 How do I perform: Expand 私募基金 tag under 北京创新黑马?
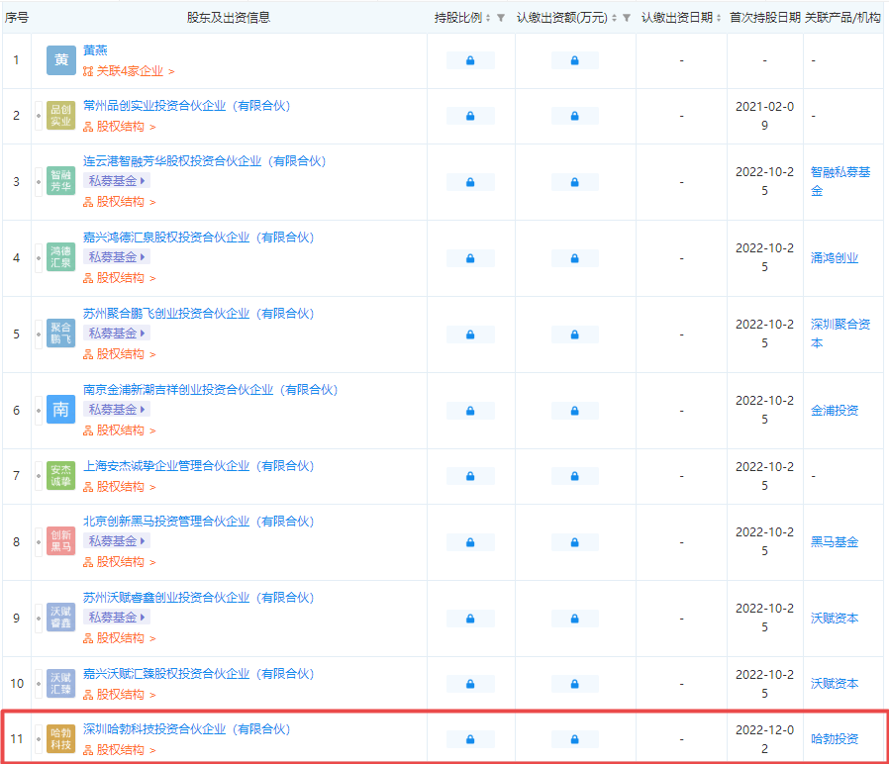click(117, 541)
